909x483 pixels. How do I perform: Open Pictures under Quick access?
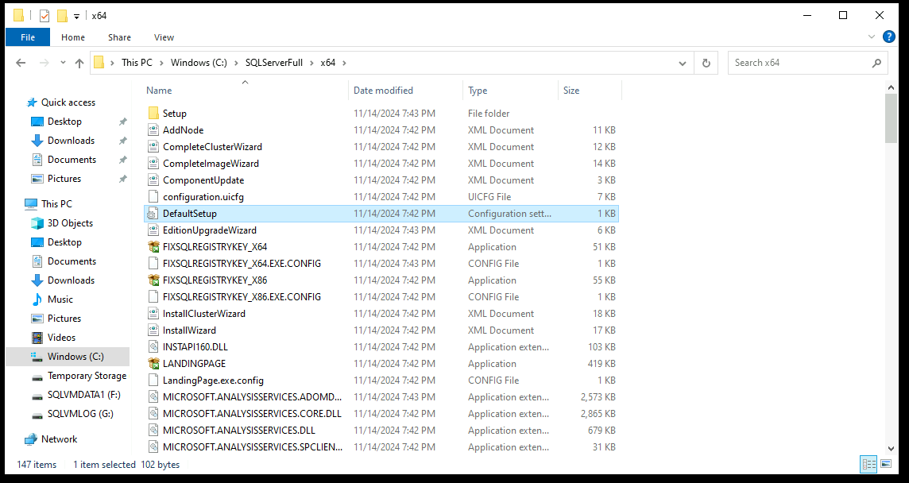pos(64,179)
